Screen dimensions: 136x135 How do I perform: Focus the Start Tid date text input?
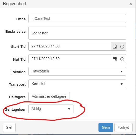70,46
